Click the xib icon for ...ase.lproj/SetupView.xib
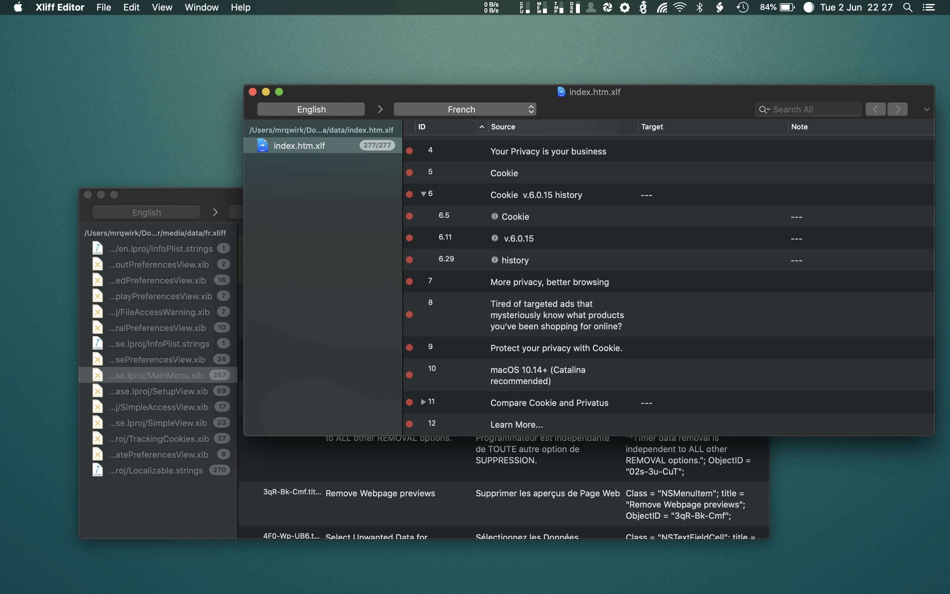950x594 pixels. (97, 391)
